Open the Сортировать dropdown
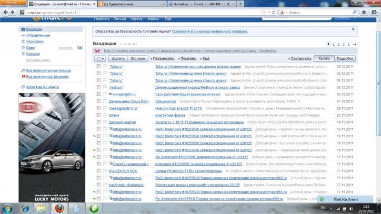Viewport: 381px width, 214px height. 300,59
